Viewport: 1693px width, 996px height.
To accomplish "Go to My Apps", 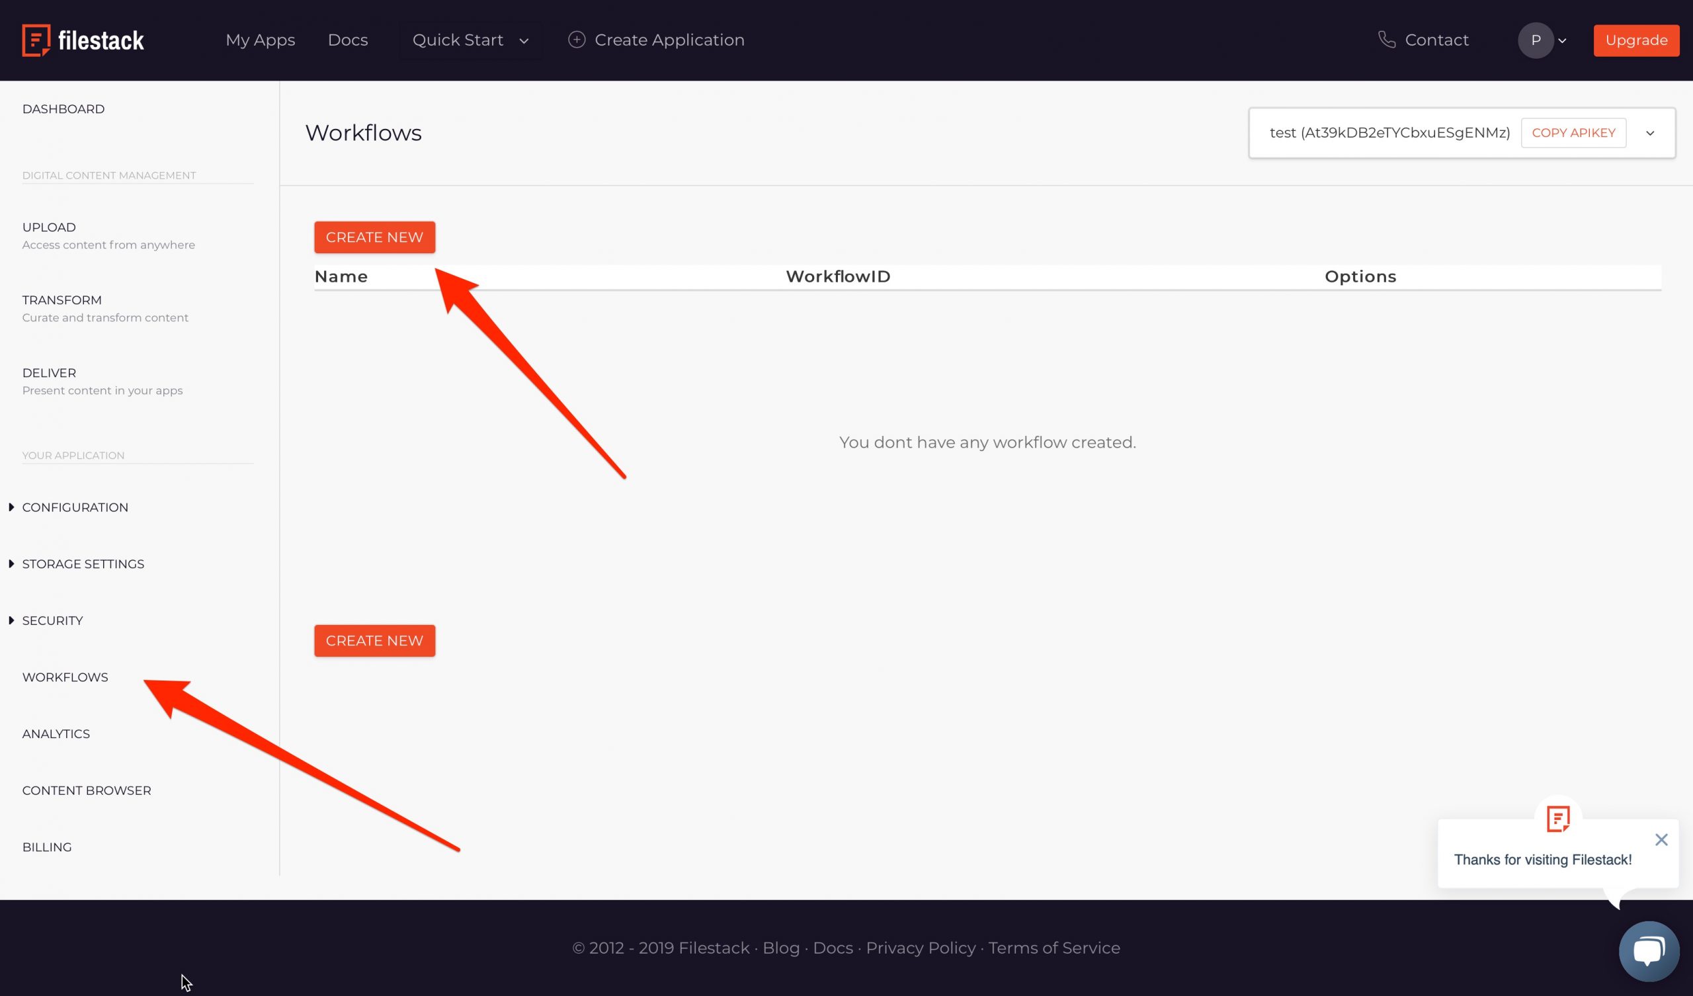I will [261, 40].
